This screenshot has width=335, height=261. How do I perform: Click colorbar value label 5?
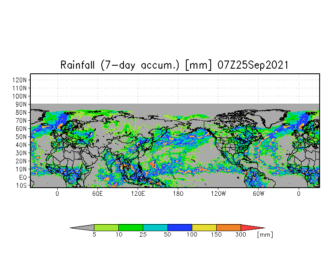[94, 235]
